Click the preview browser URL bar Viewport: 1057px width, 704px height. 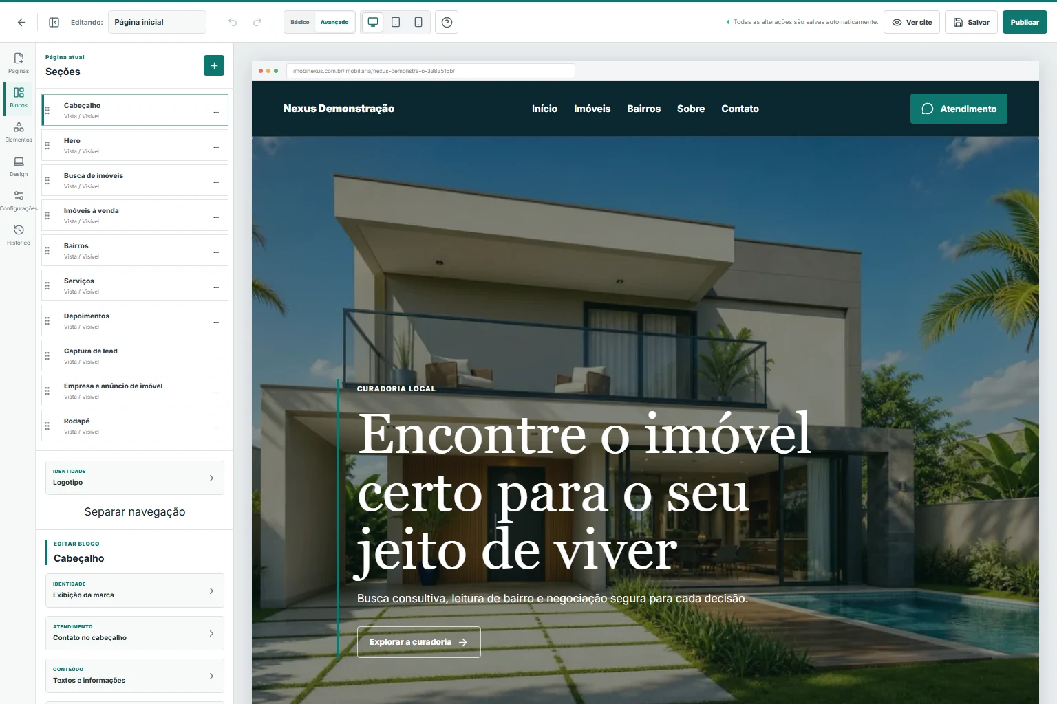(x=431, y=71)
